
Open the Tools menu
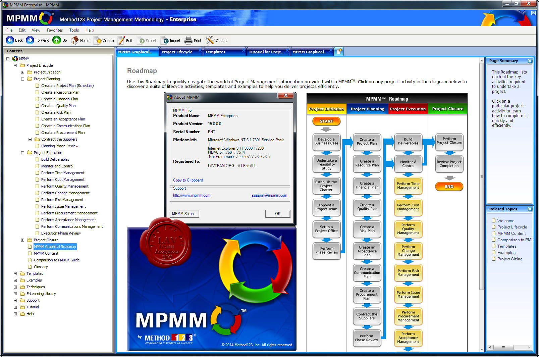(74, 30)
